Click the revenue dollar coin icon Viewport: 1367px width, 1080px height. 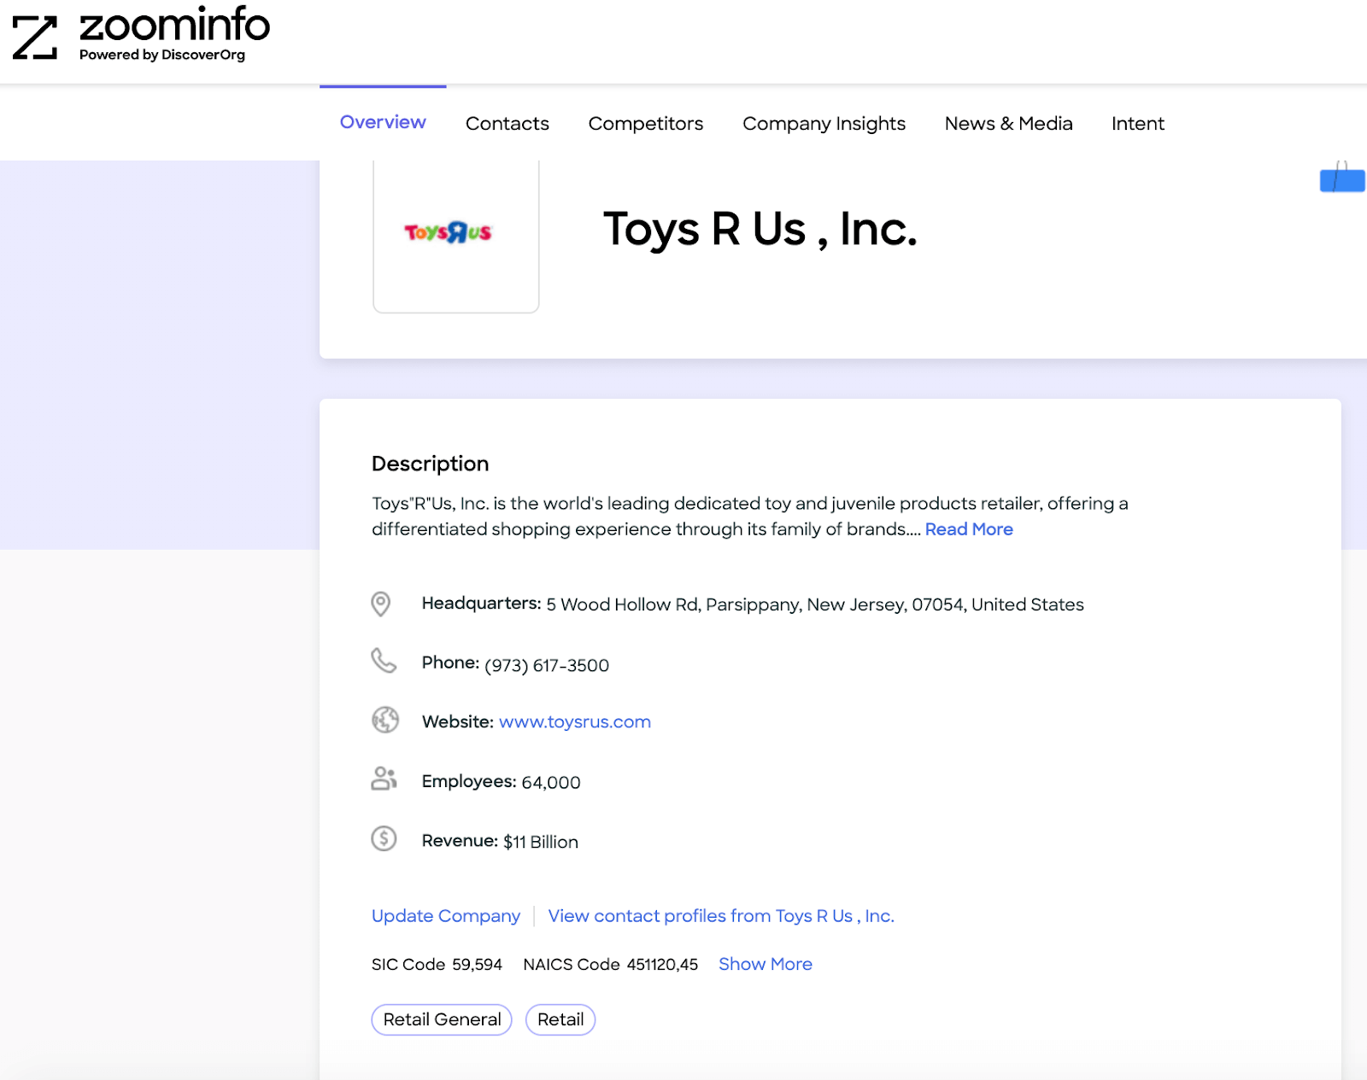[384, 838]
